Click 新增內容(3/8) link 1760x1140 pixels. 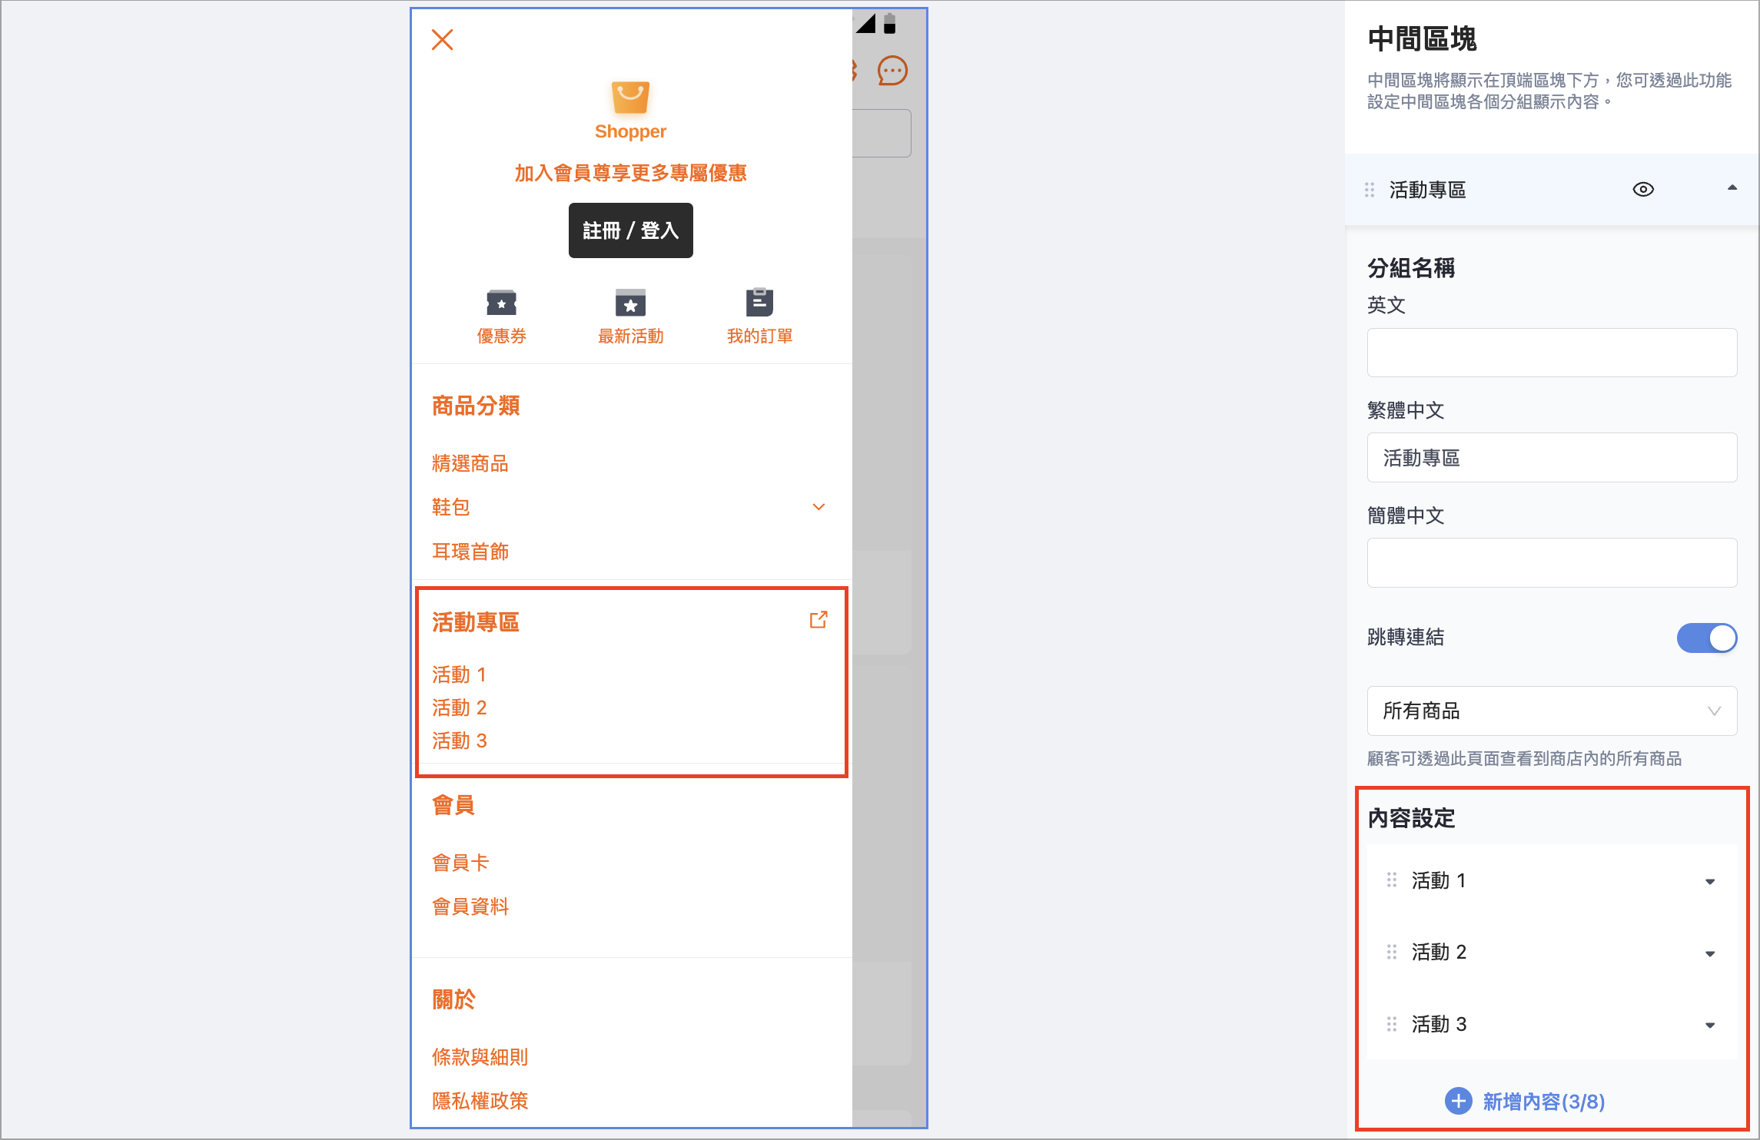pyautogui.click(x=1543, y=1102)
